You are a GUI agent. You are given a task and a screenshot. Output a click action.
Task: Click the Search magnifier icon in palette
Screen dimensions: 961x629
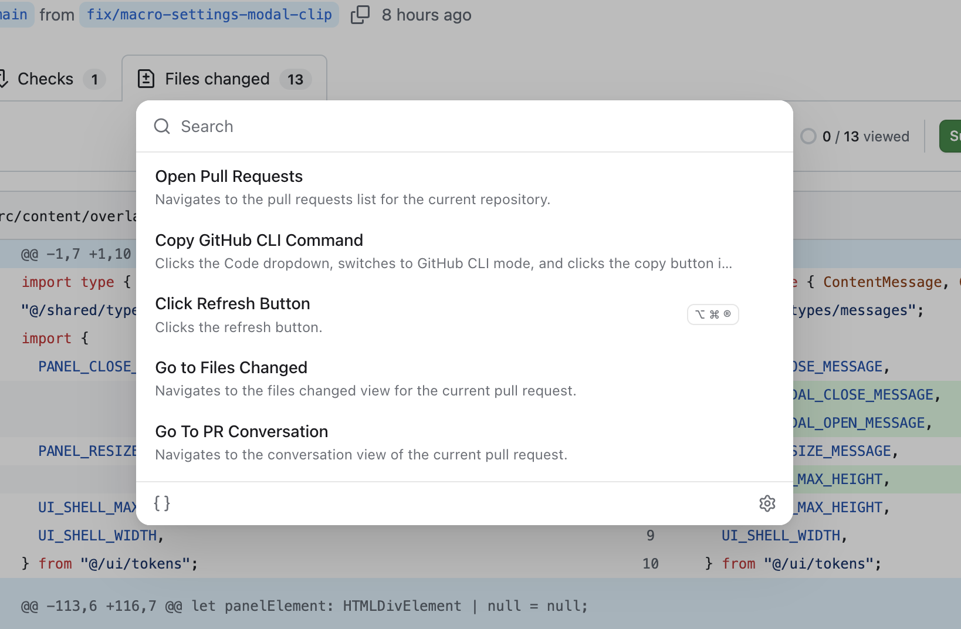(162, 126)
